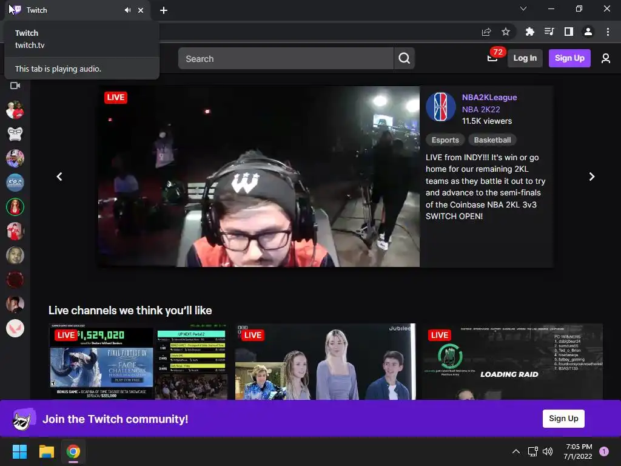Click the share page icon in address bar
This screenshot has height=466, width=621.
click(486, 32)
